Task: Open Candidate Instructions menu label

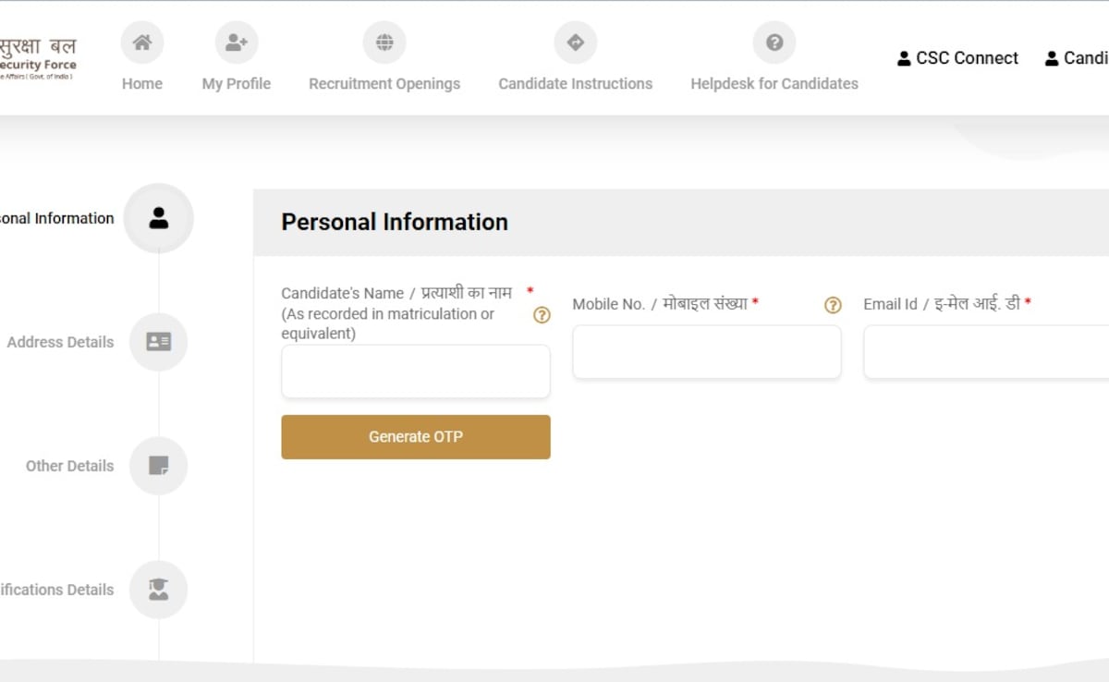Action: tap(575, 84)
